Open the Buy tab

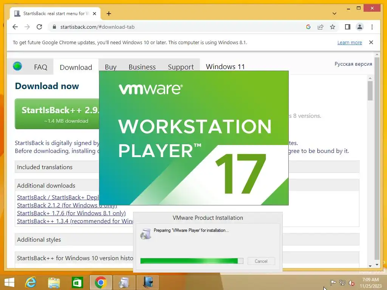(110, 67)
